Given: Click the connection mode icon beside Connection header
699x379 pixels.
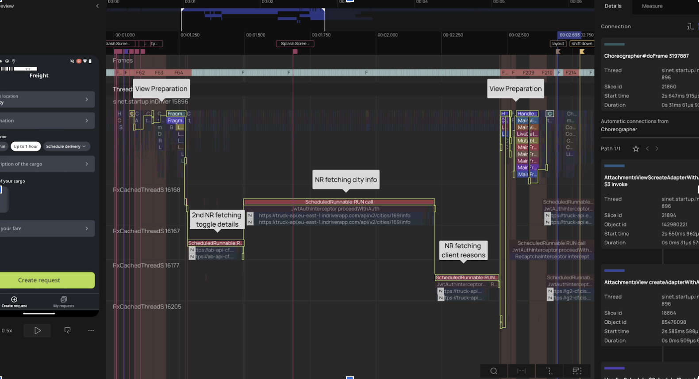Looking at the screenshot, I should click(690, 27).
